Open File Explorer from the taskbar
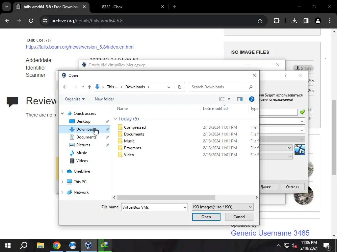337x252 pixels. coord(40,245)
